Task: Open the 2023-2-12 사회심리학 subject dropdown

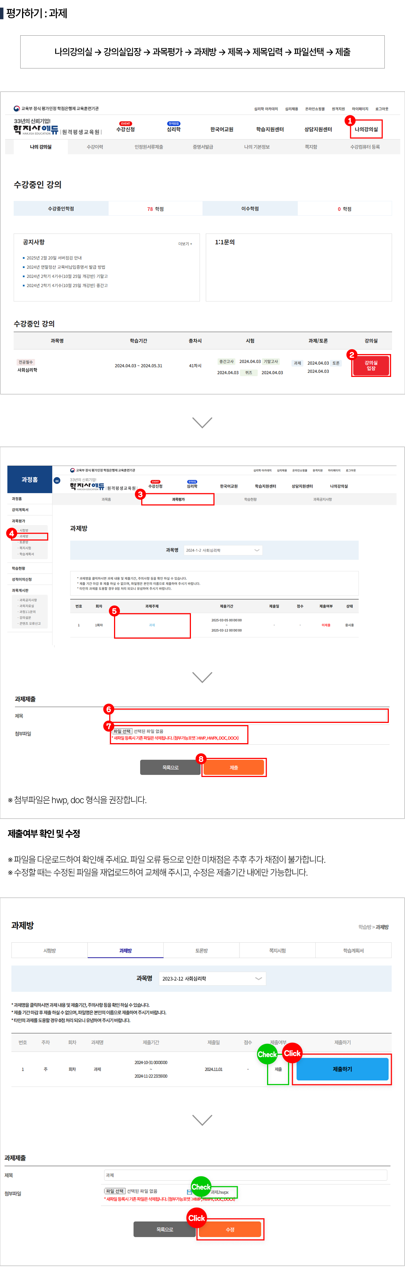Action: 212,979
